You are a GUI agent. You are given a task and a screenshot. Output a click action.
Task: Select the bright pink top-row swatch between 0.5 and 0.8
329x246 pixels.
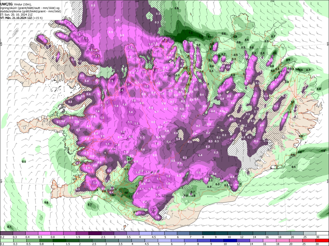[x=44, y=233]
